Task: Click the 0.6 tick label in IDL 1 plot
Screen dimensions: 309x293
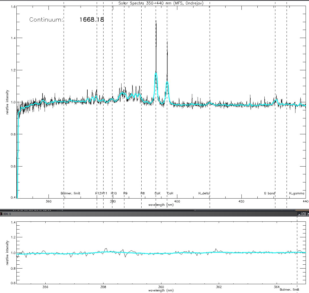Action: pos(13,283)
